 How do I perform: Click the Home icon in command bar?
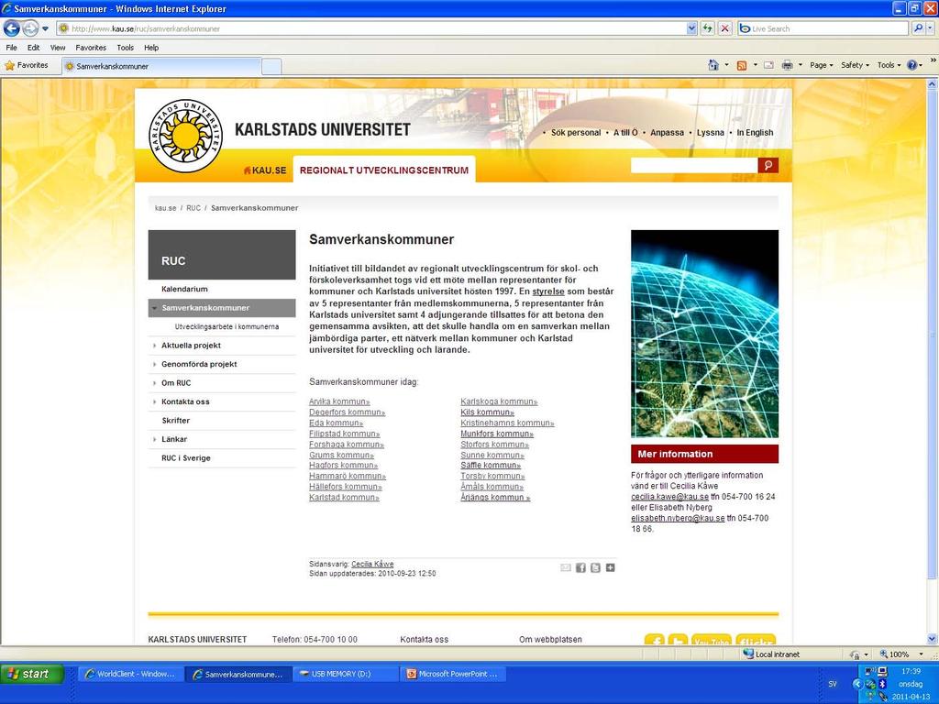click(713, 65)
